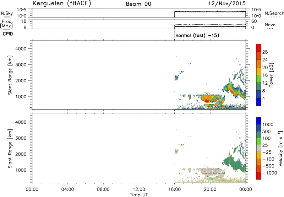Click the '16:00' time axis label
The height and width of the screenshot is (197, 284).
click(174, 190)
